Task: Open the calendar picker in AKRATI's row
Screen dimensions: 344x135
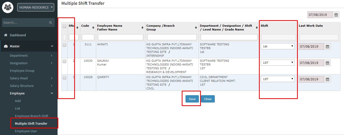Action: pos(327,47)
